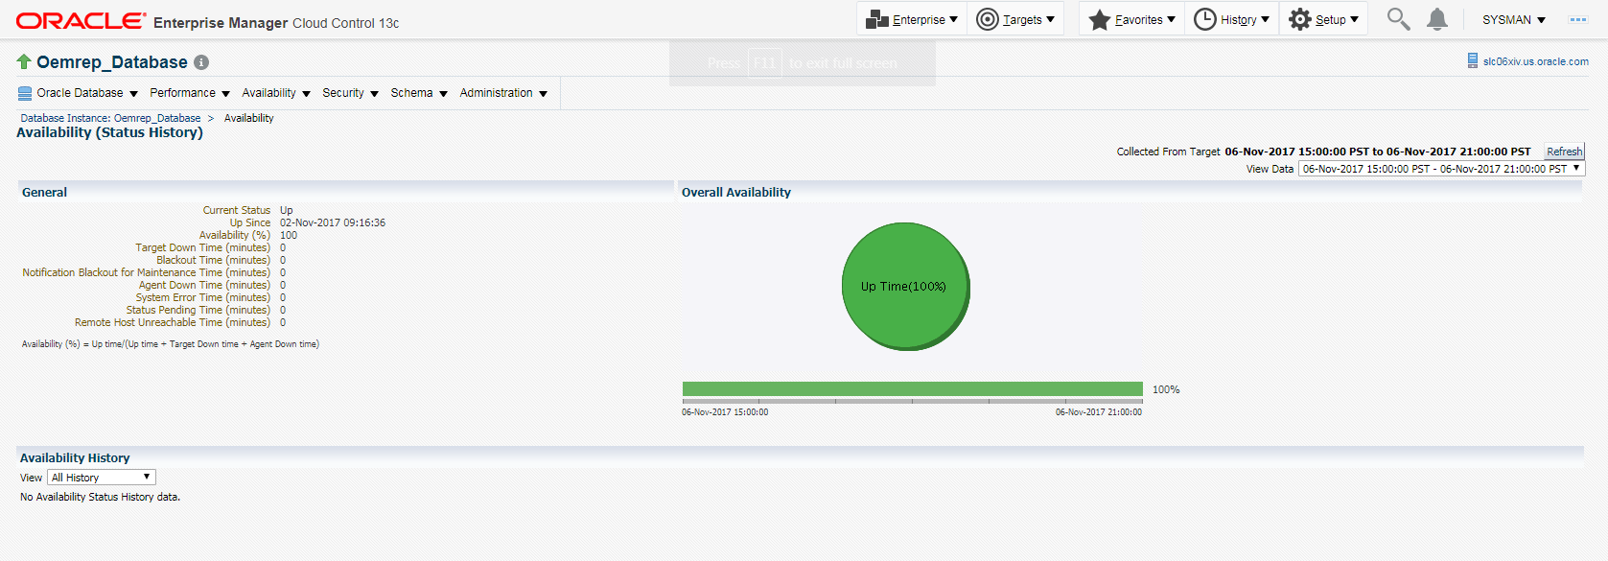Click the Oemrep_Database page title
Screen dimensions: 1608x561
[112, 62]
